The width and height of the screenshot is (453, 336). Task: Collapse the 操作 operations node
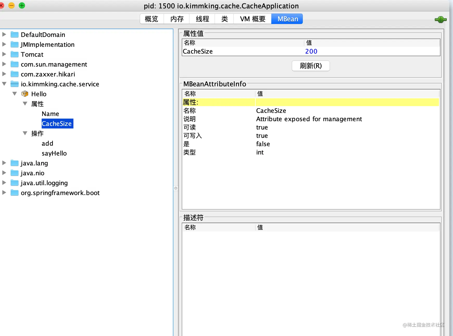point(25,133)
